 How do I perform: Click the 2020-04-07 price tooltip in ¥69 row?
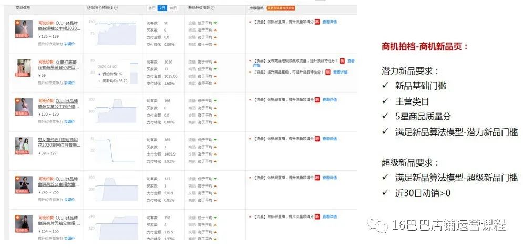pyautogui.click(x=112, y=74)
